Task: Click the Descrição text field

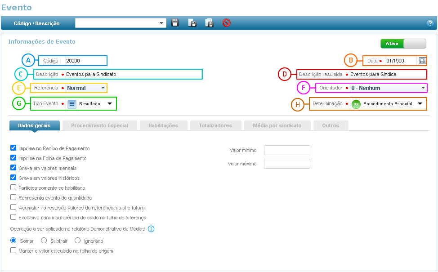Action: [133, 74]
